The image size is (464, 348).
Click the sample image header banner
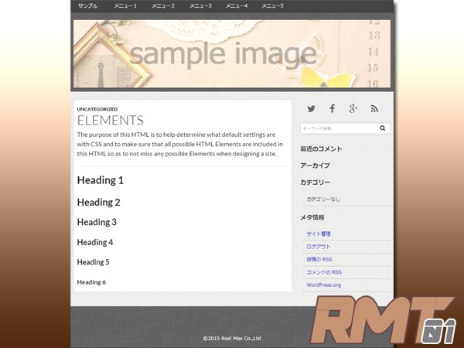tap(232, 54)
